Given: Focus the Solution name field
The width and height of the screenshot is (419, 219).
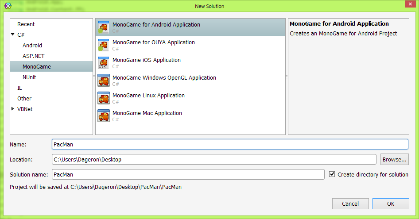Looking at the screenshot, I should (x=188, y=174).
